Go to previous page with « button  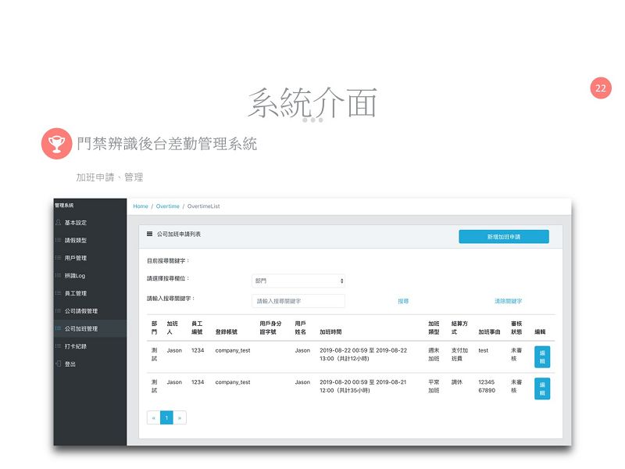(x=153, y=417)
